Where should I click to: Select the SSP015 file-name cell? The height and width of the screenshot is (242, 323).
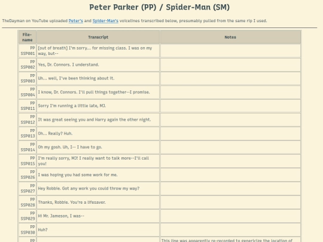coord(28,161)
